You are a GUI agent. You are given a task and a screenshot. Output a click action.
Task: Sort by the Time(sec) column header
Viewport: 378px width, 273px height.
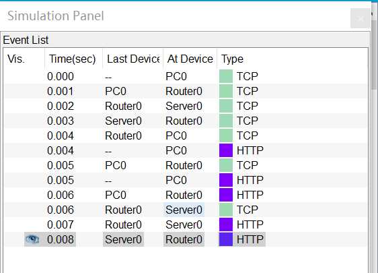(73, 59)
